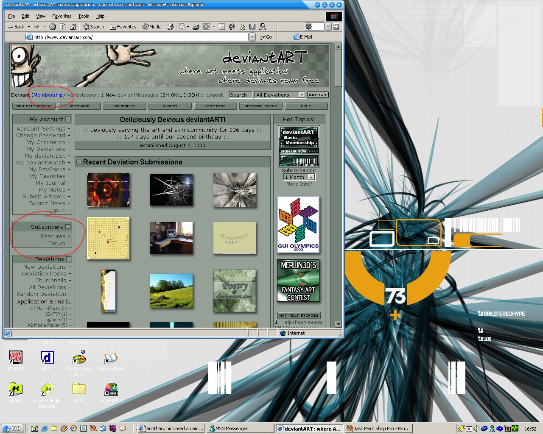
Task: Open the address bar URL dropdown
Action: coord(252,37)
